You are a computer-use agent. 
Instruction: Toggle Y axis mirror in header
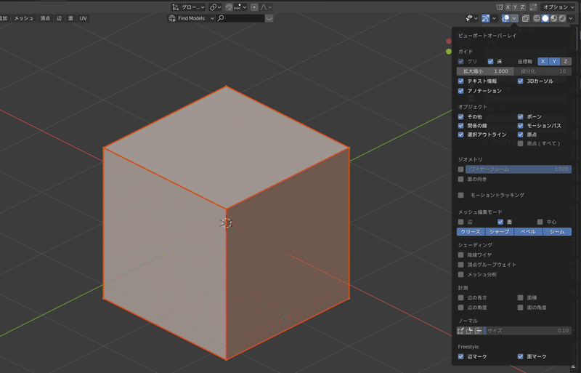(515, 7)
